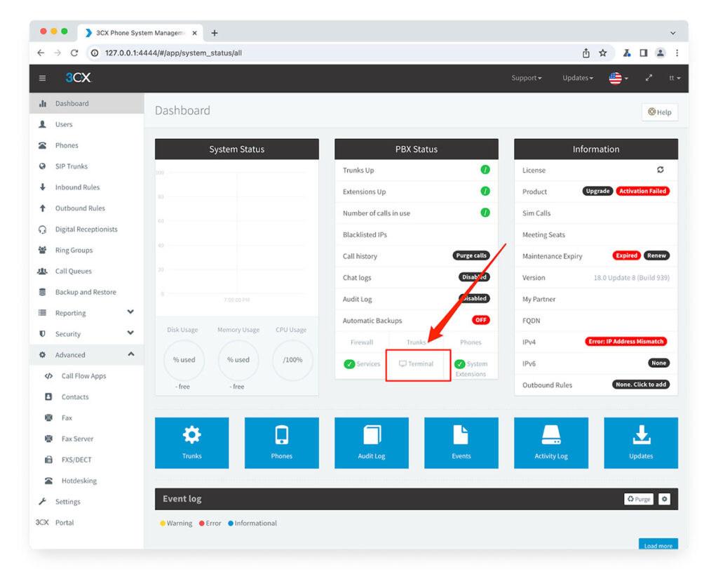Click the IP Address Mismatch error badge
The height and width of the screenshot is (588, 718).
(625, 342)
